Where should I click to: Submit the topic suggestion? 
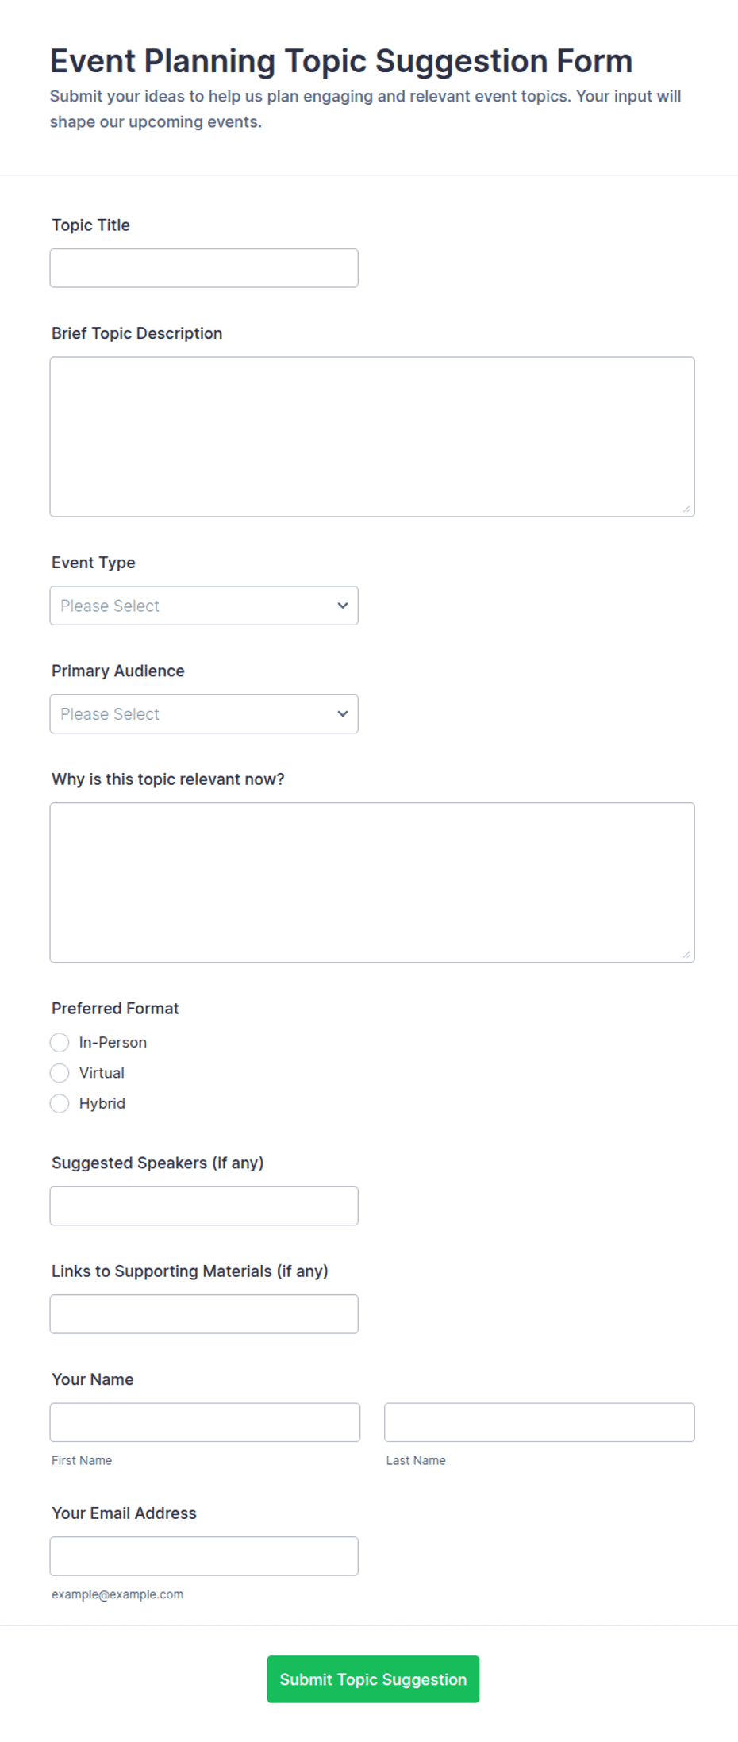(x=373, y=1679)
